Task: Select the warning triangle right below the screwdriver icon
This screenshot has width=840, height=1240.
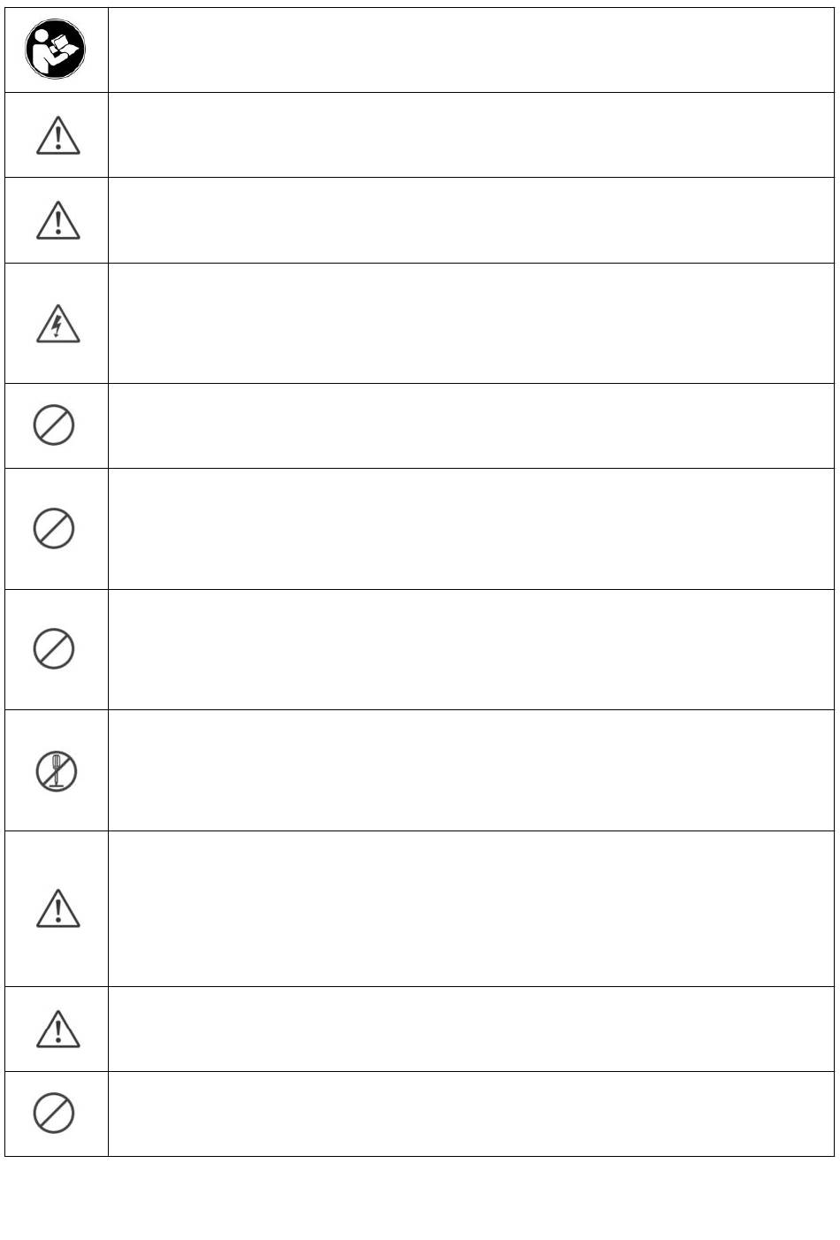Action: coord(57,908)
